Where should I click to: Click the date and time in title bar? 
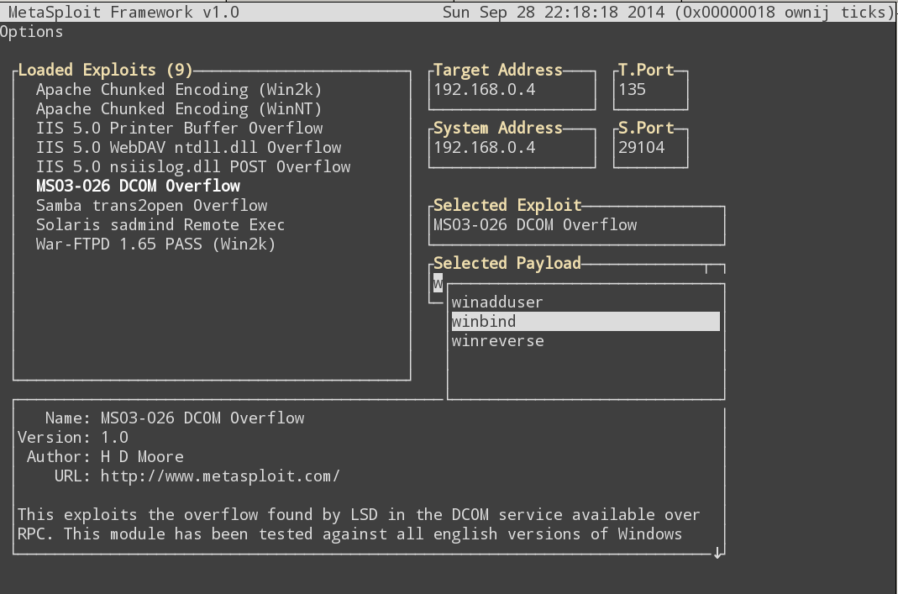(x=554, y=12)
